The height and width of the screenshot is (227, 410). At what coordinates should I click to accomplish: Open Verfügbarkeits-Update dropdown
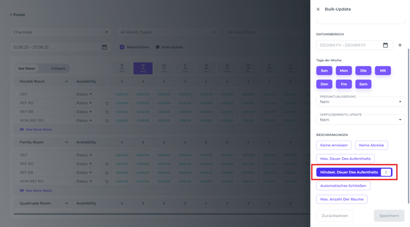[361, 120]
